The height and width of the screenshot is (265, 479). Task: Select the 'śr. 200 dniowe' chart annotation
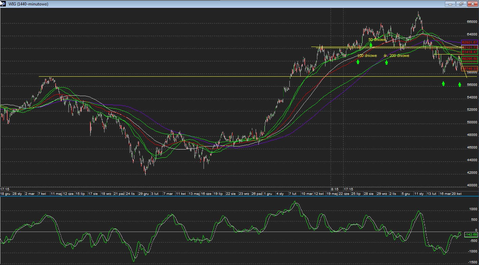click(x=396, y=56)
